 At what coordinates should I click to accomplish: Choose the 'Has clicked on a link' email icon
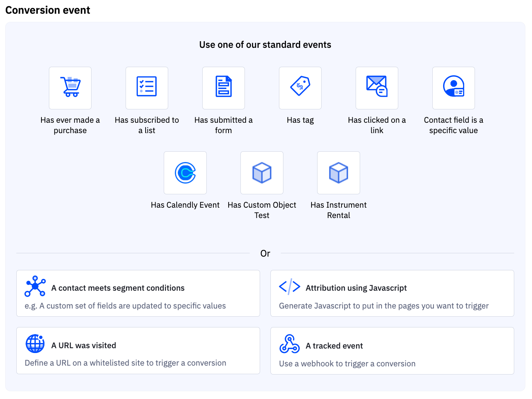pyautogui.click(x=377, y=88)
